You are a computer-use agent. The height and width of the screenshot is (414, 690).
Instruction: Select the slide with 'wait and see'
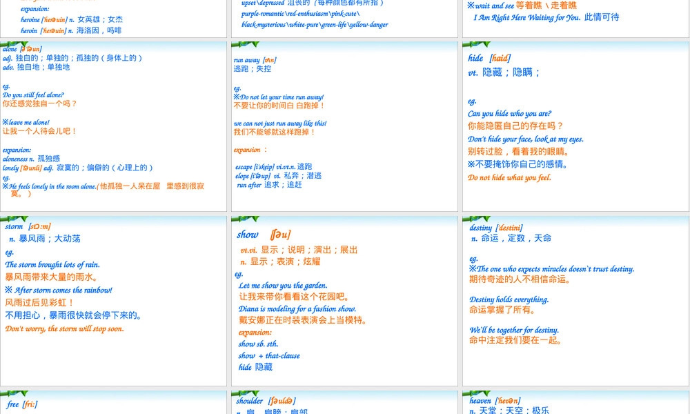(576, 19)
